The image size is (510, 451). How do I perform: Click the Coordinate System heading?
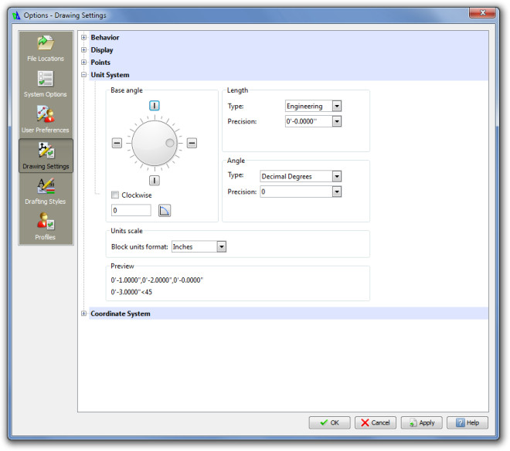pyautogui.click(x=121, y=314)
